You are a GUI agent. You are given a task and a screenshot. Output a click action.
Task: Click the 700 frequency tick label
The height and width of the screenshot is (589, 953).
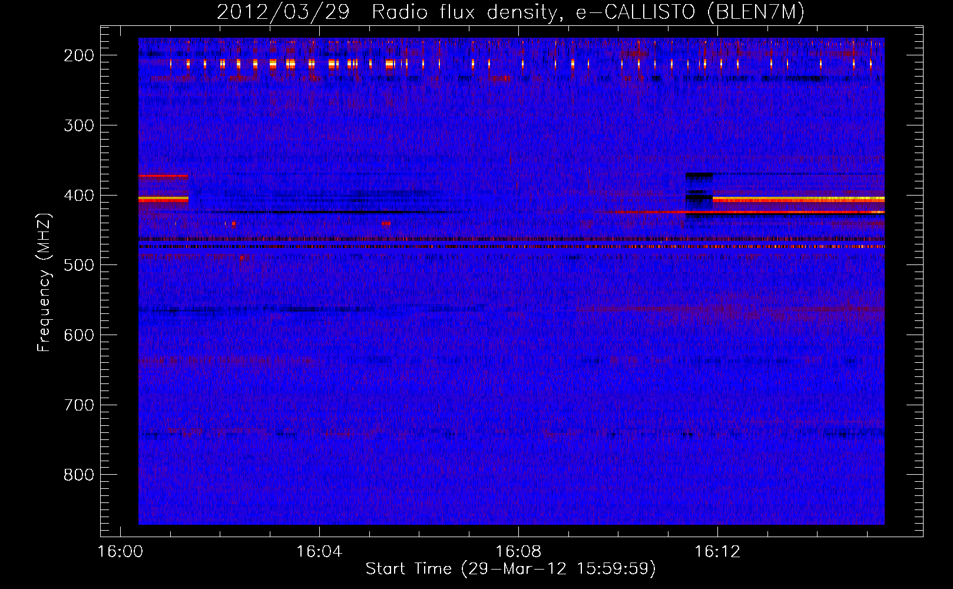[x=79, y=405]
